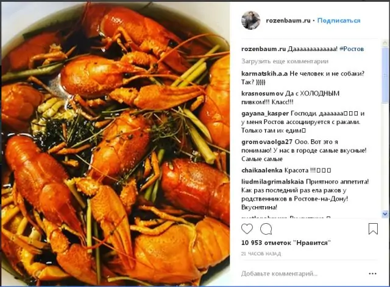Open the karmatskih.a.a commenter profile

point(264,74)
